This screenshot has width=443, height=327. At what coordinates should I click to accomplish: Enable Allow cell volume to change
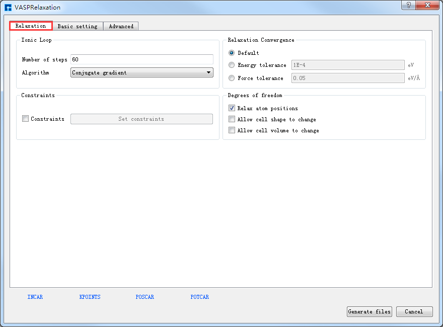point(232,130)
